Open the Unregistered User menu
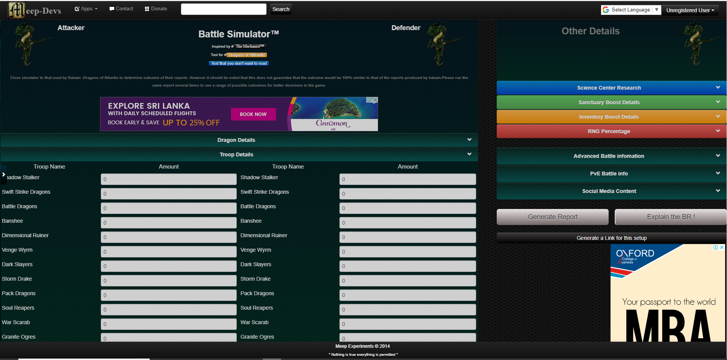This screenshot has height=360, width=727. tap(690, 10)
